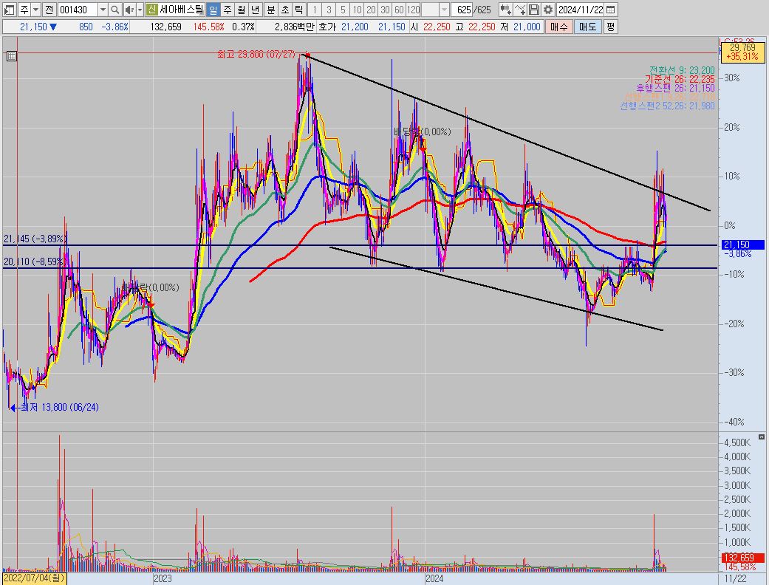Expand the stock code history dropdown

click(x=103, y=10)
